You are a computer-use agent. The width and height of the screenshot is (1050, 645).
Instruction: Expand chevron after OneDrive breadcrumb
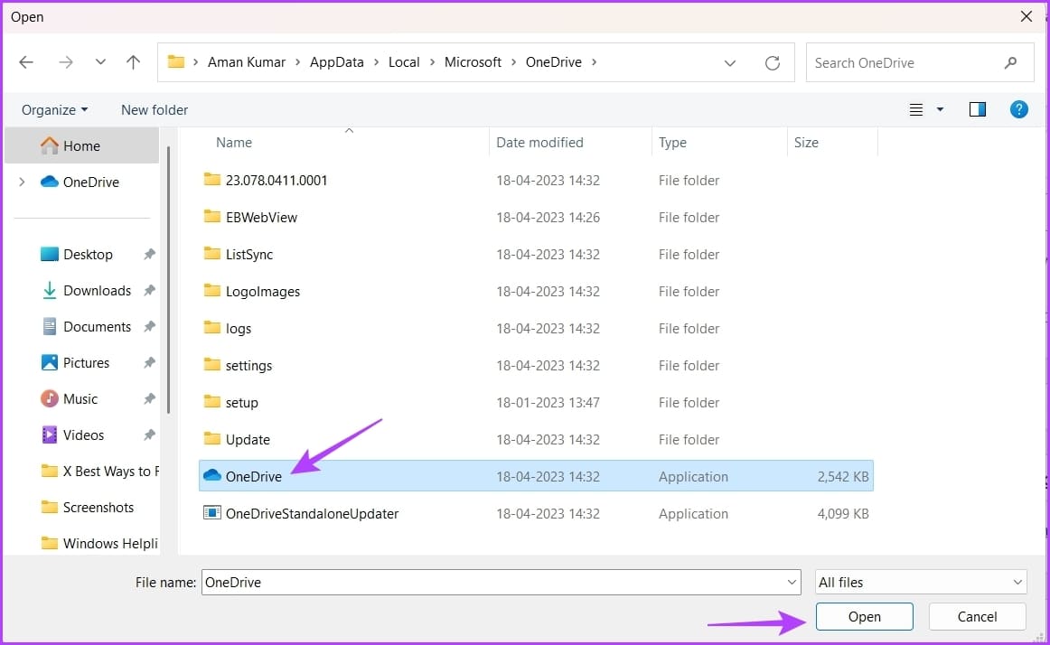point(594,62)
